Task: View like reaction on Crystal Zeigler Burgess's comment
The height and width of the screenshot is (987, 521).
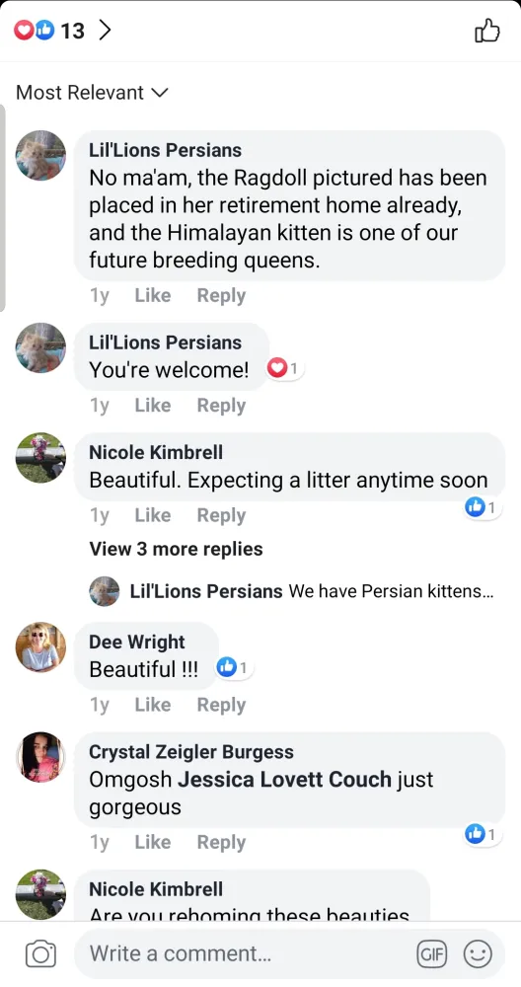Action: (x=483, y=835)
